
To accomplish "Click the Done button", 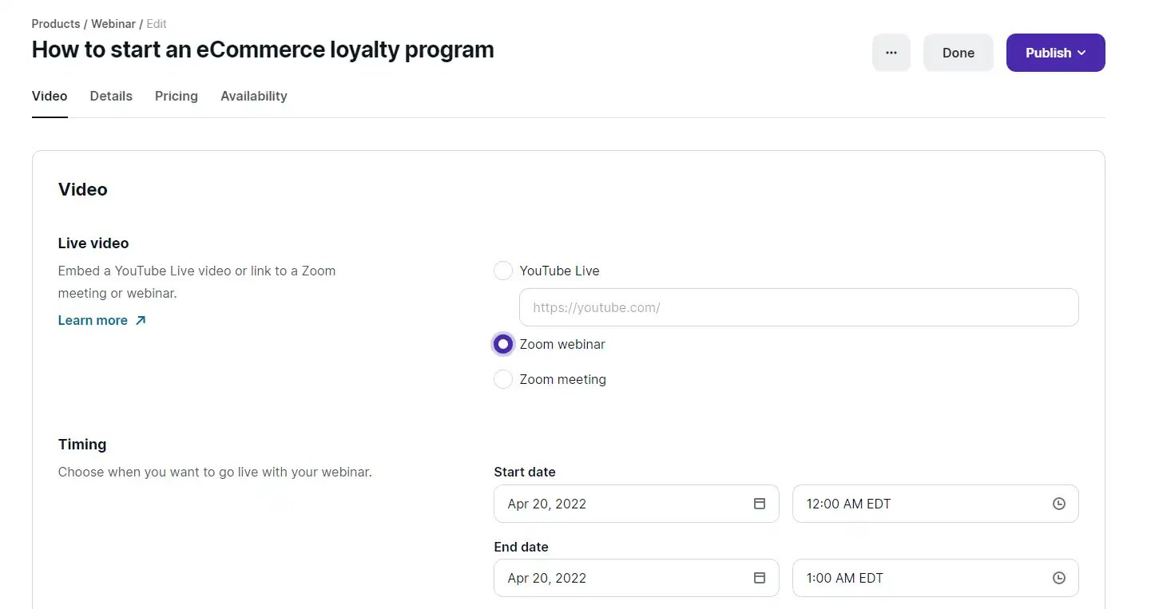I will tap(959, 53).
